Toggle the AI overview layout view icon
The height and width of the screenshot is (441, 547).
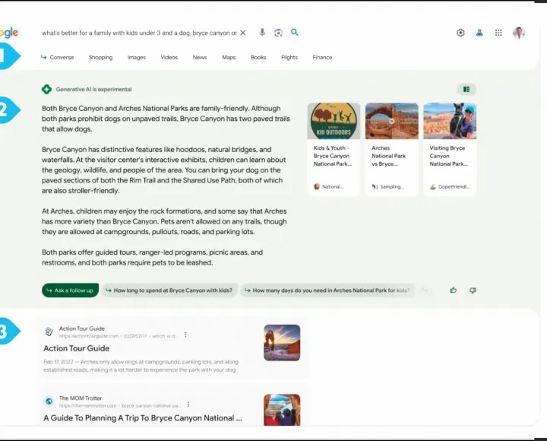pos(466,90)
